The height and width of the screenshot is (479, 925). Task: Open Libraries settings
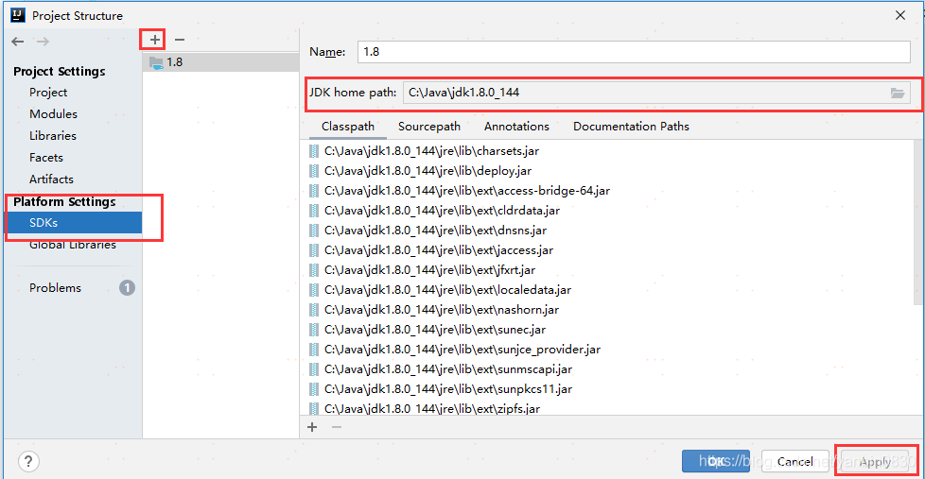click(x=53, y=135)
